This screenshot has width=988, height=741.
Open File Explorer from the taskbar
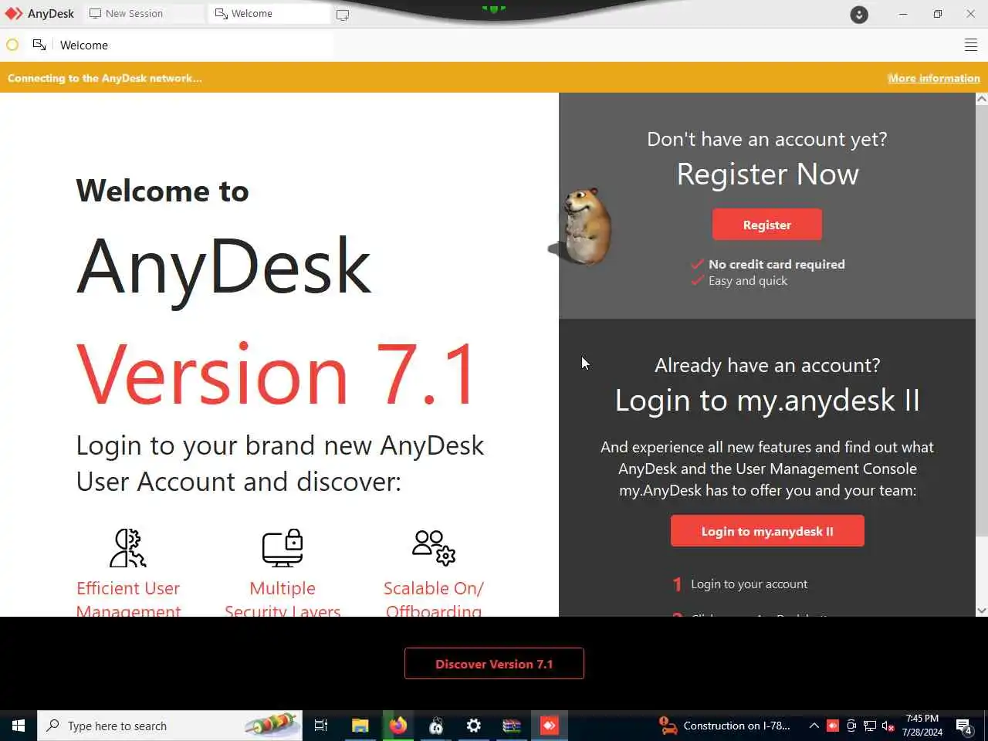(x=360, y=726)
